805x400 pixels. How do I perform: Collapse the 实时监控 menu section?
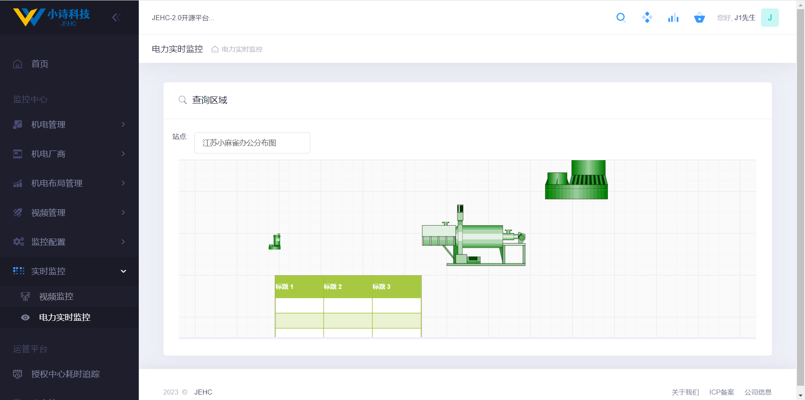[69, 271]
